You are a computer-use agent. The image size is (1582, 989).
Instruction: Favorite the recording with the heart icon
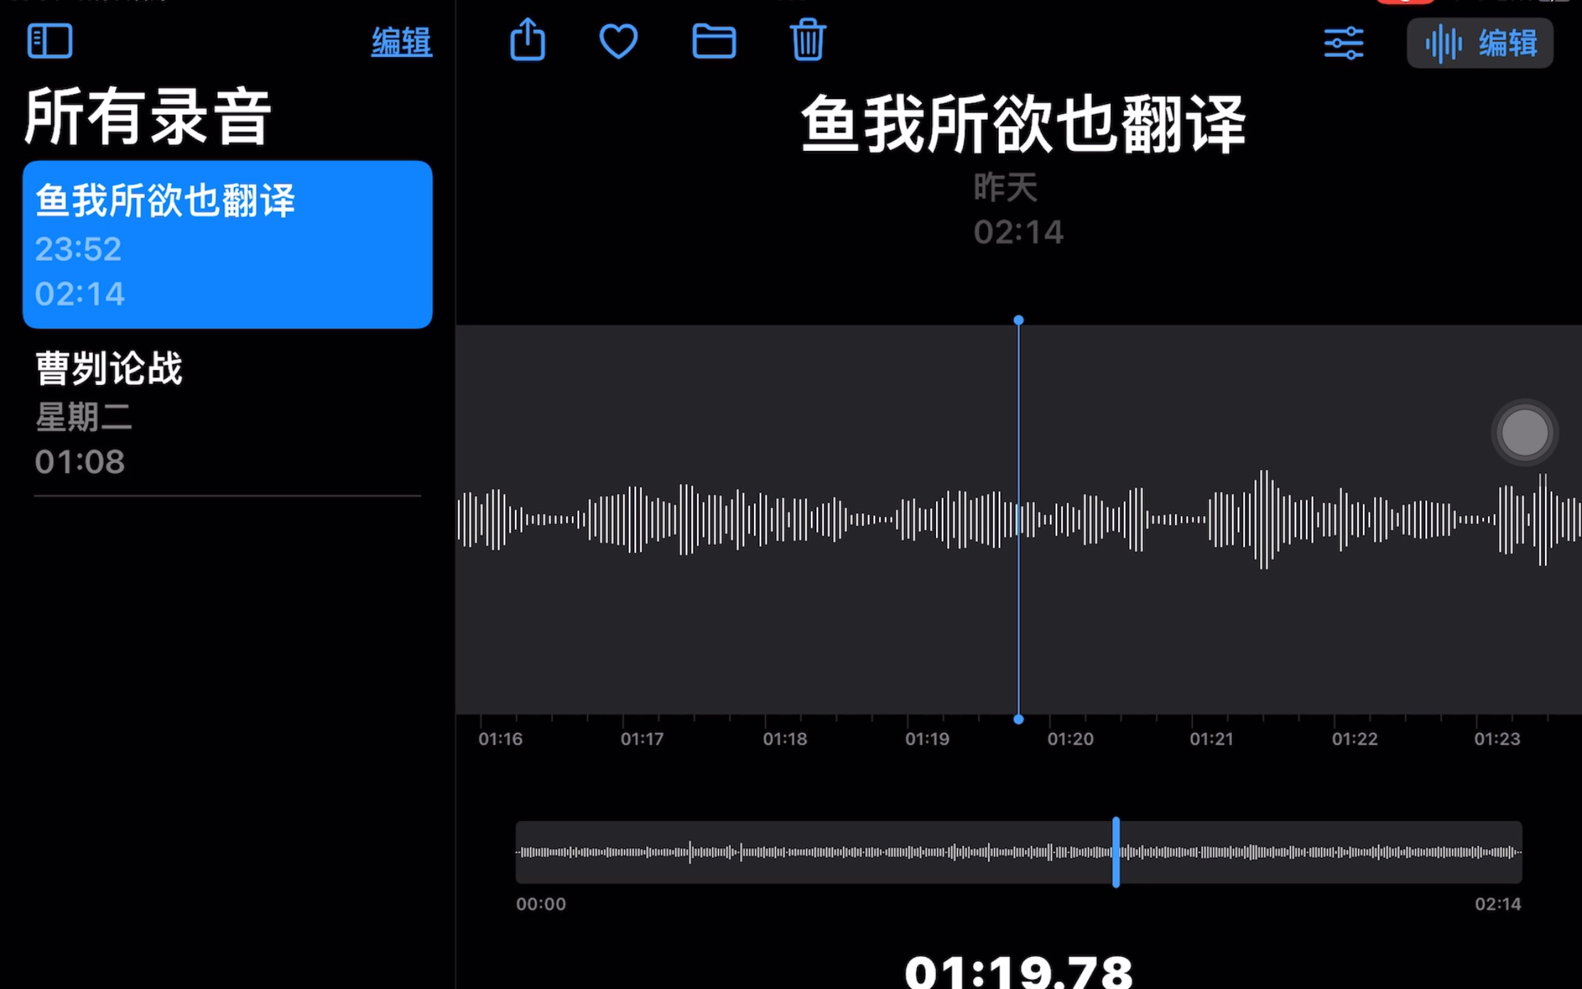point(618,41)
